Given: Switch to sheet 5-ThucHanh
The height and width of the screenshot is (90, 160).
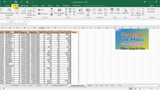Looking at the screenshot, I should coord(14,85).
